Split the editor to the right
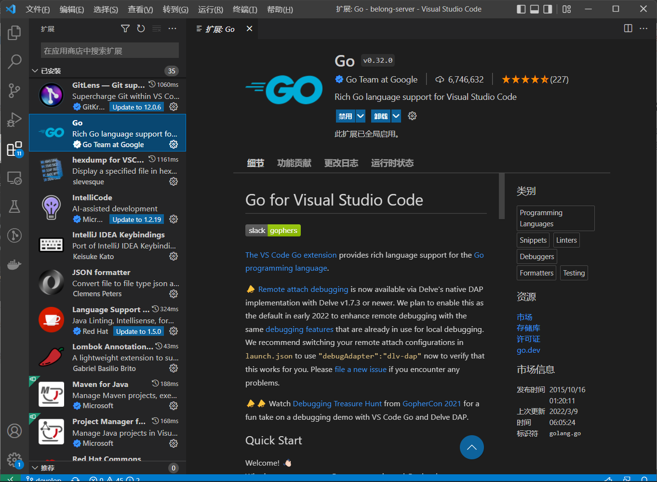Screen dimensions: 657x482 [628, 28]
